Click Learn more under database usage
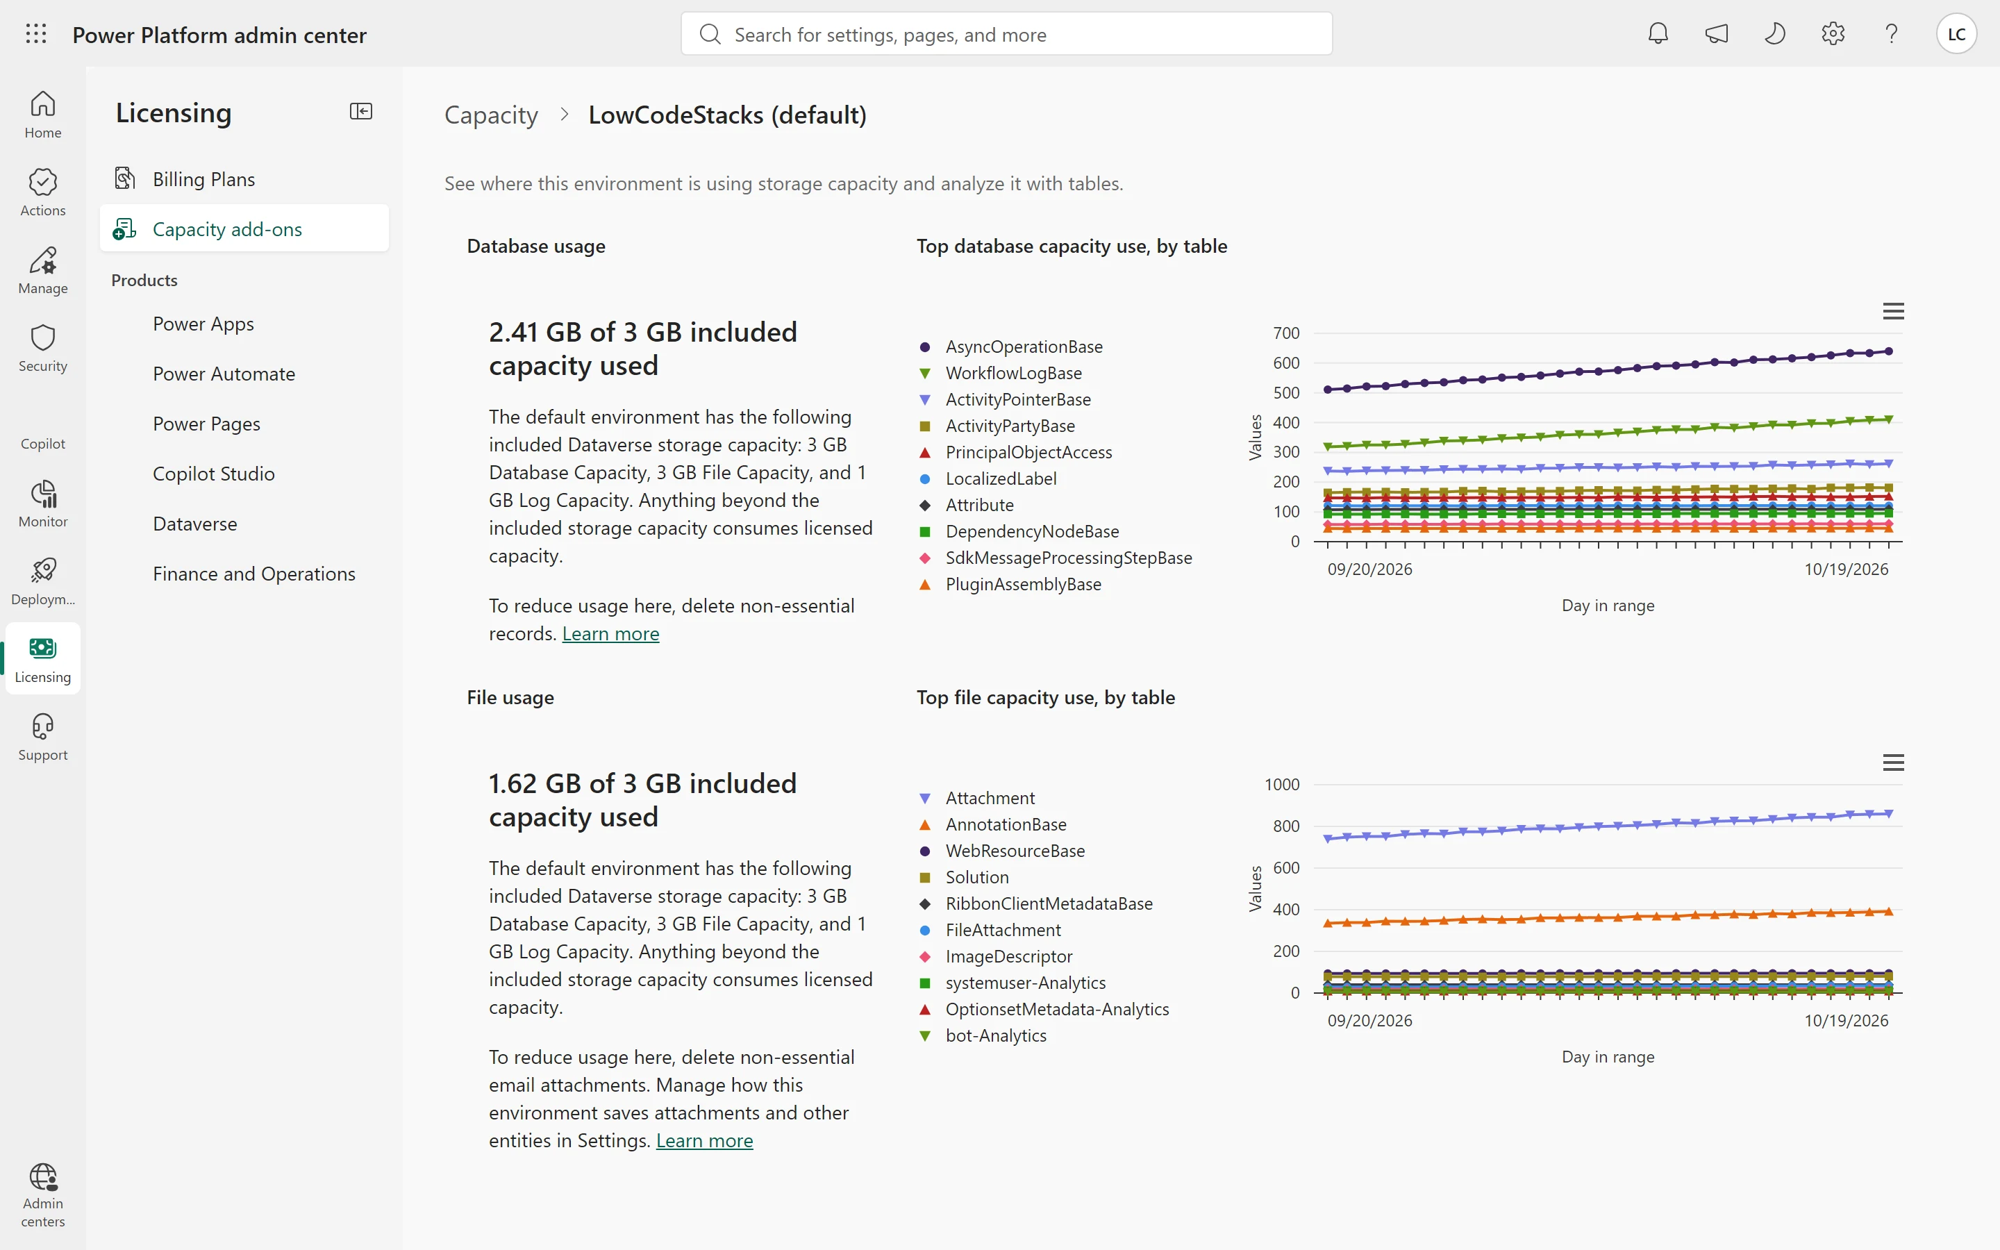 [x=610, y=633]
